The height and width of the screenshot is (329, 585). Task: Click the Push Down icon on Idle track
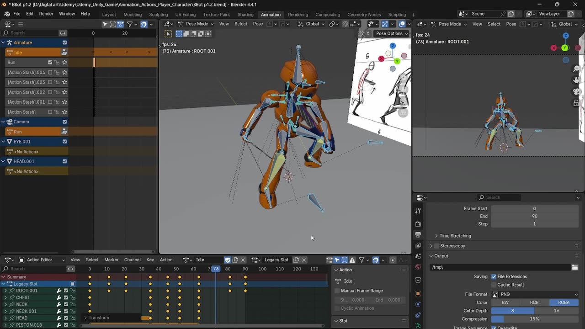click(64, 53)
